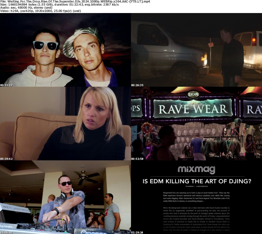Click the audio codec info line

[x=26, y=8]
